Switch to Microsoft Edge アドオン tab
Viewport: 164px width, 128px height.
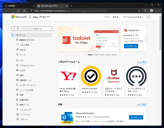point(52,6)
